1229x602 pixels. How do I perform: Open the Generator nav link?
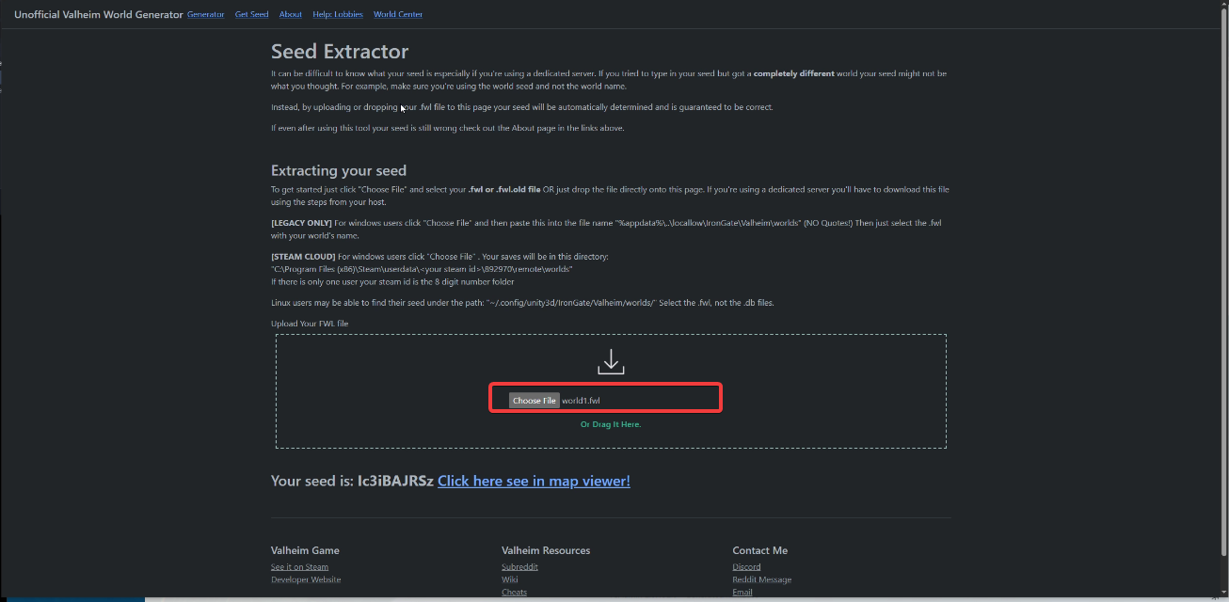pos(206,15)
